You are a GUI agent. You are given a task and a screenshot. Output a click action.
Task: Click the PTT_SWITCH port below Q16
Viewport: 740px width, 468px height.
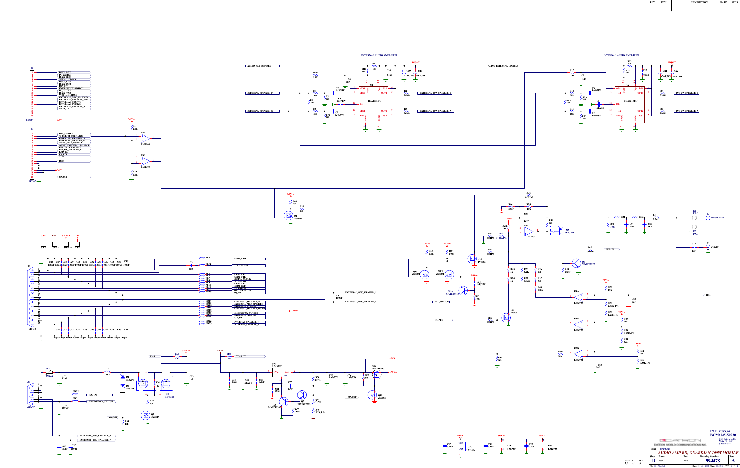point(441,302)
